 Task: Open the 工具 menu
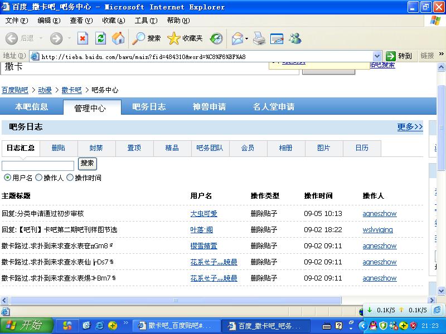tap(146, 21)
